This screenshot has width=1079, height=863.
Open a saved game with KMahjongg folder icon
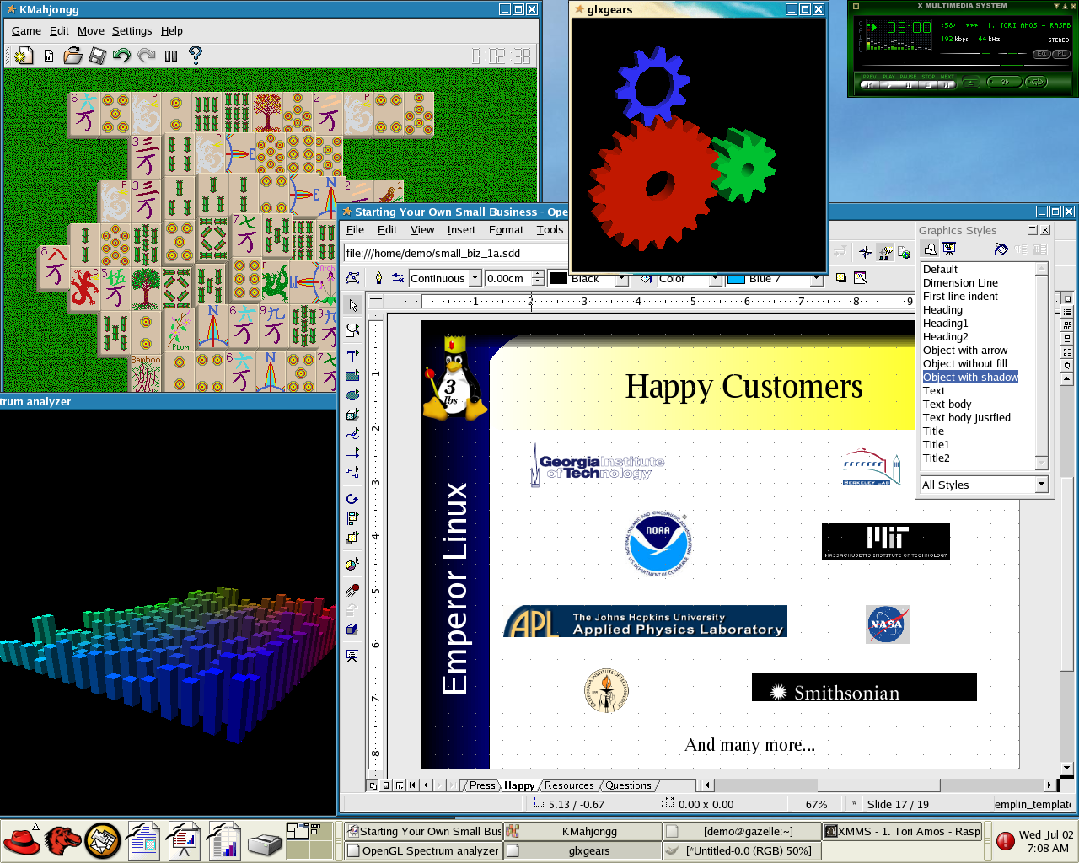[73, 56]
